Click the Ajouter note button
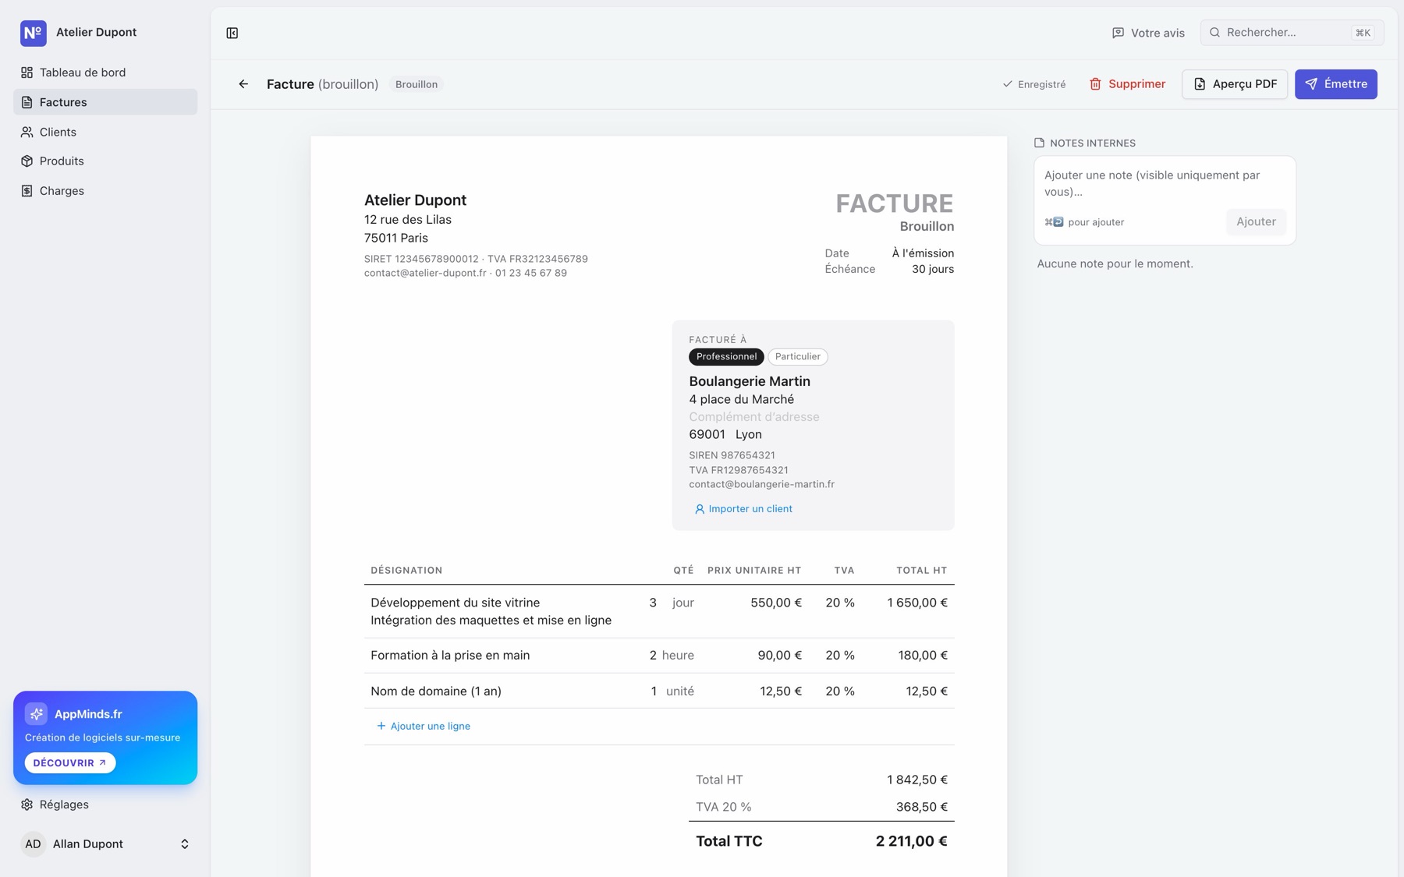1404x877 pixels. tap(1256, 222)
